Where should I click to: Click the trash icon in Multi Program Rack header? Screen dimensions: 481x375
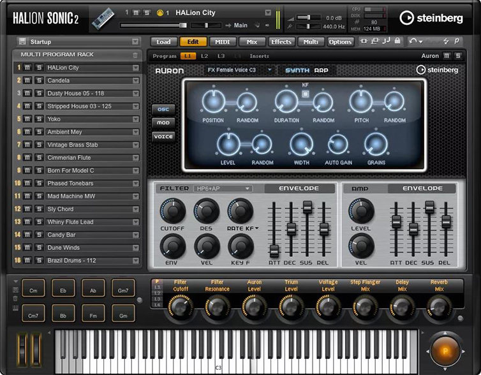(135, 55)
